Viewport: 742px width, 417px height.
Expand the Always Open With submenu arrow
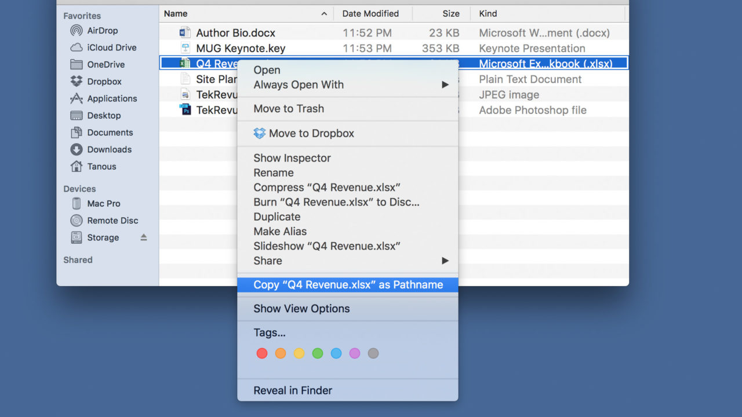[x=445, y=85]
